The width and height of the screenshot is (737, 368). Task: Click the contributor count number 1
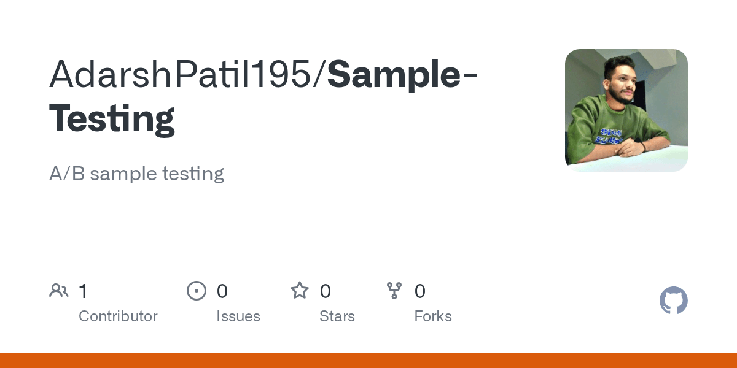[83, 291]
